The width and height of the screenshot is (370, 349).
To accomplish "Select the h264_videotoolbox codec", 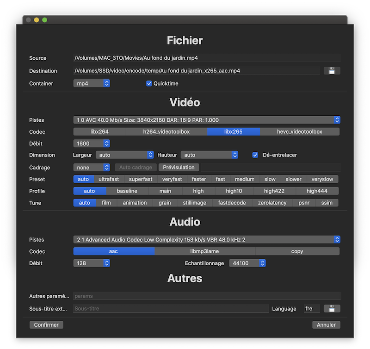I will 166,131.
